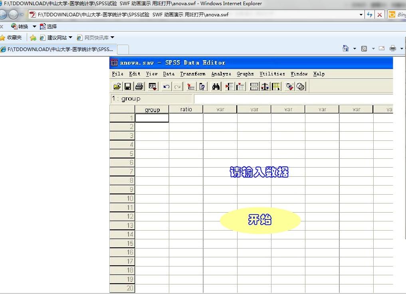Expand the 网页快讯库 dropdown arrow
Screen dimensions: 406x294
pos(112,37)
